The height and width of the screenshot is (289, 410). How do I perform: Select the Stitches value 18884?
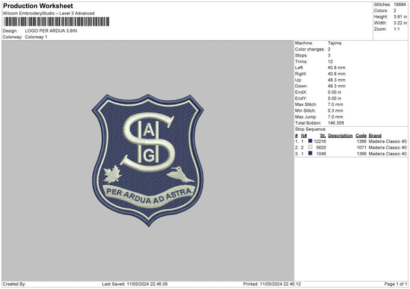click(x=400, y=5)
